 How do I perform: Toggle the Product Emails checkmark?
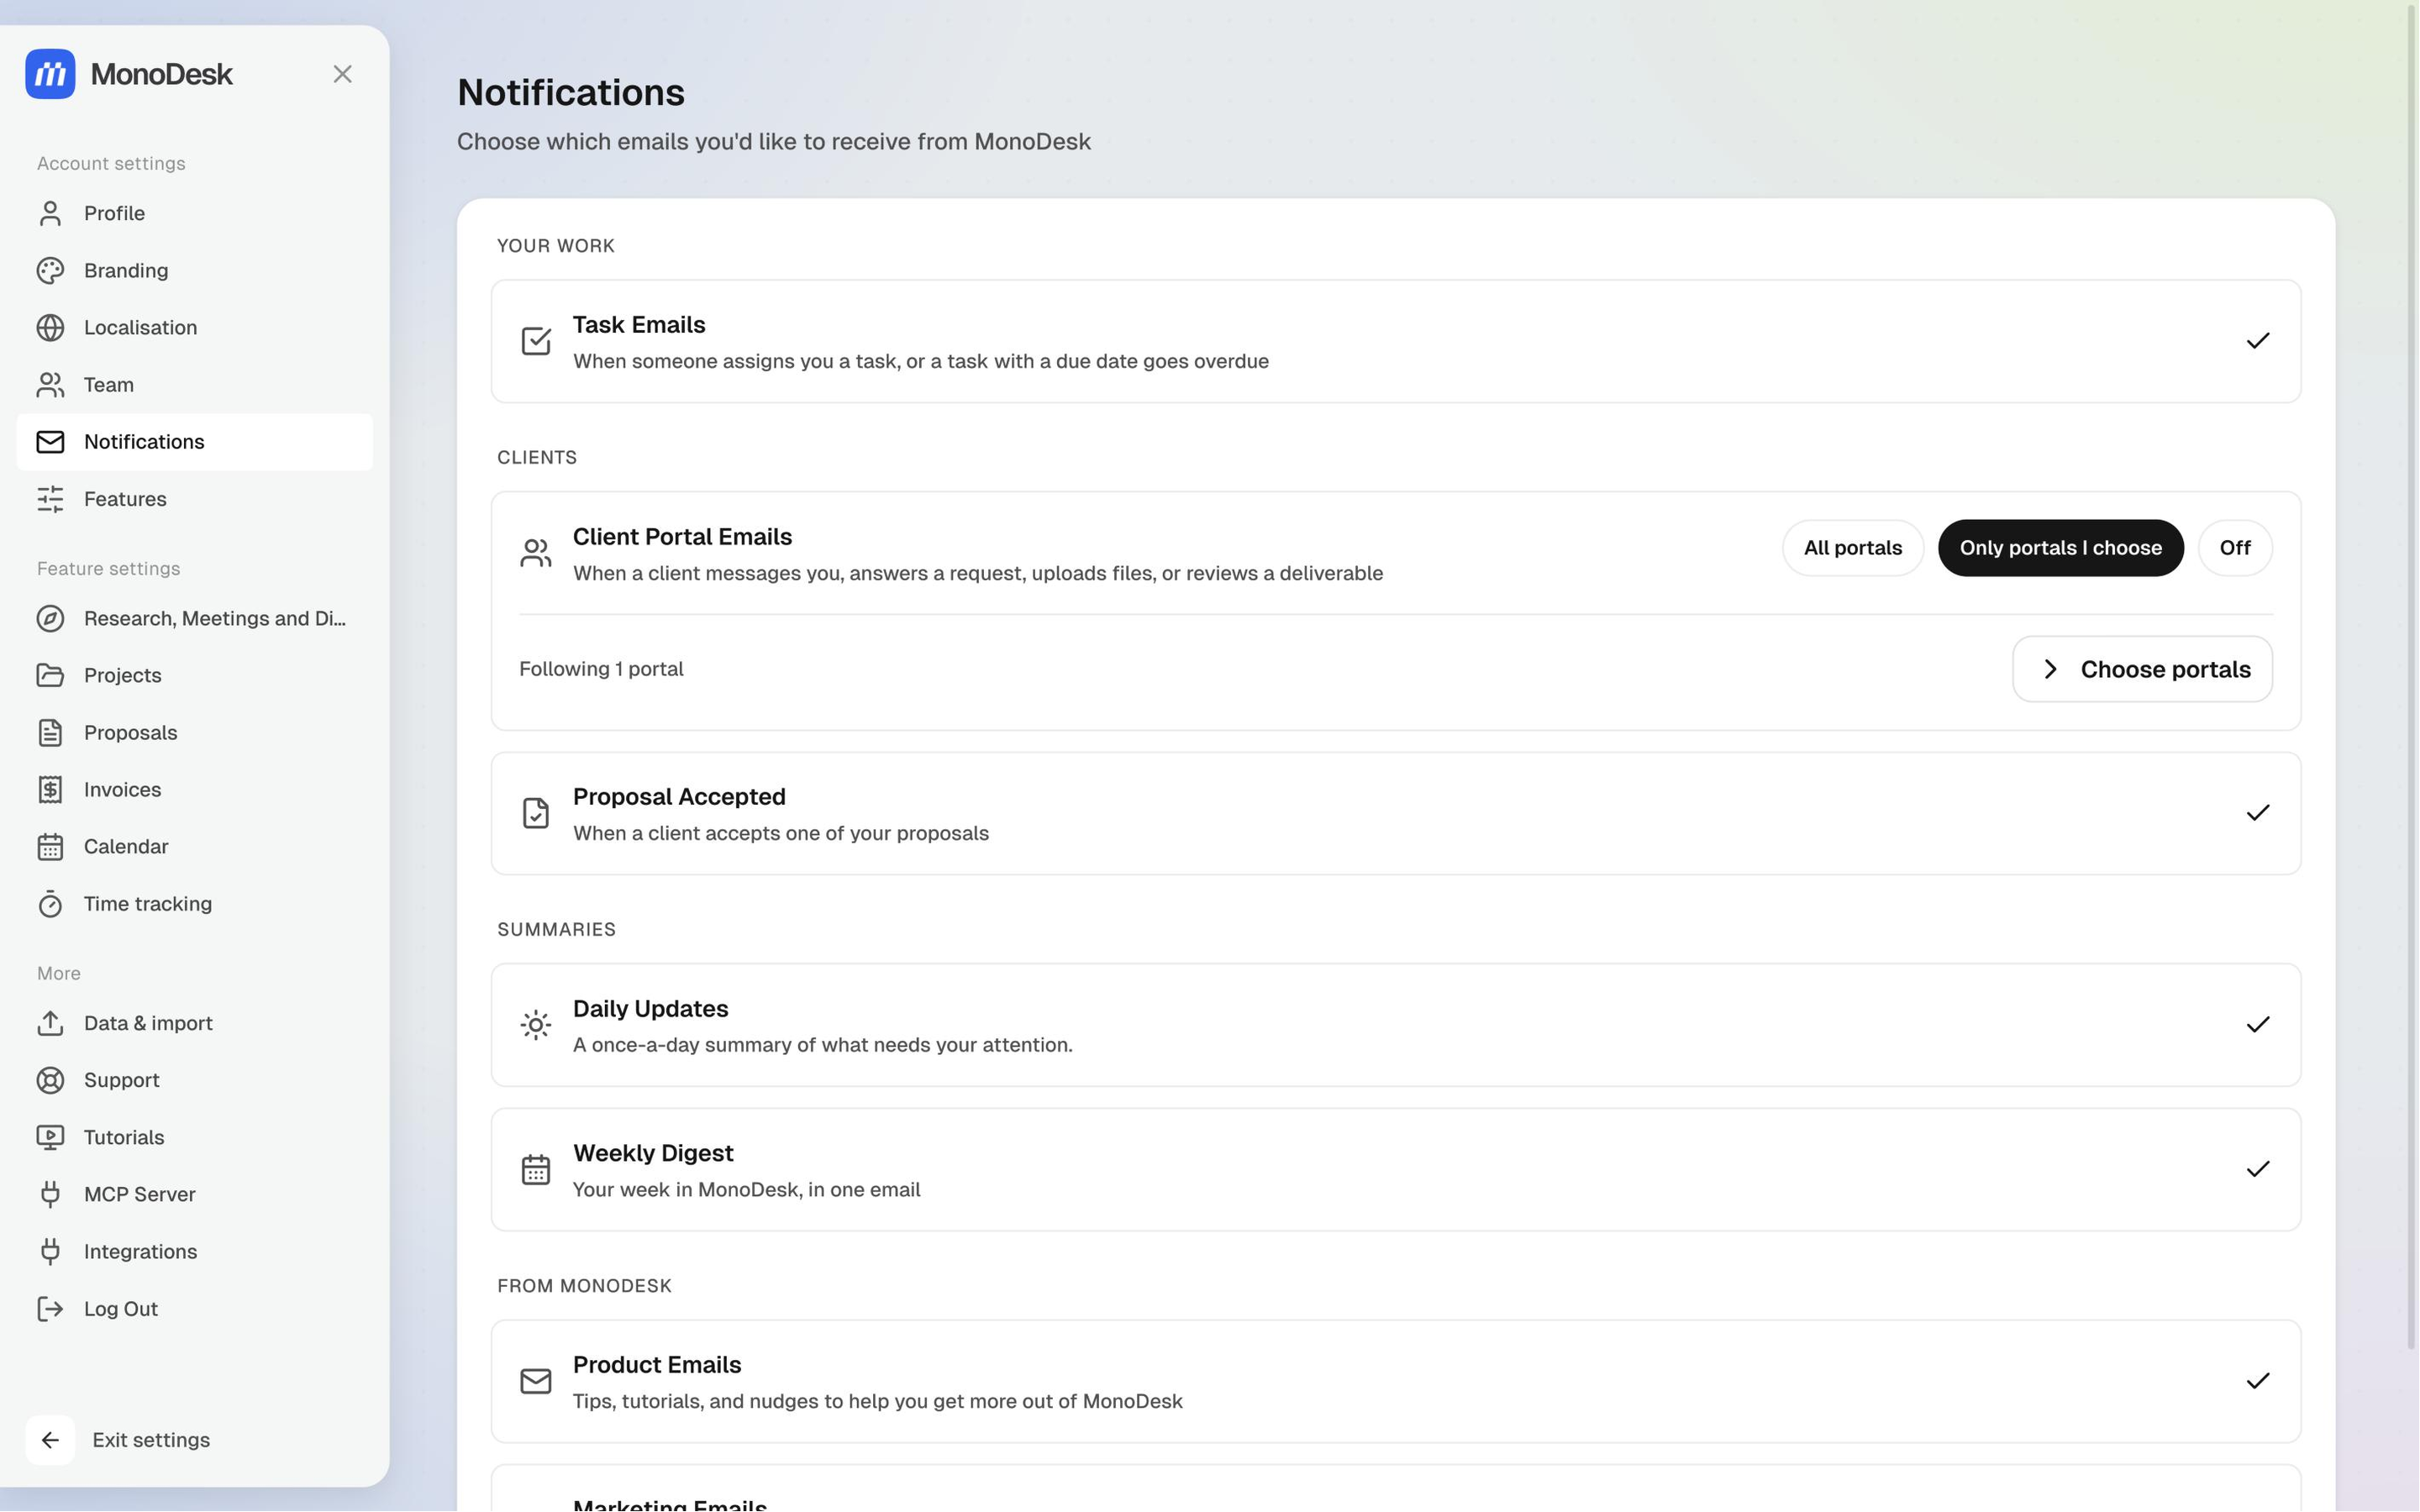(x=2257, y=1381)
